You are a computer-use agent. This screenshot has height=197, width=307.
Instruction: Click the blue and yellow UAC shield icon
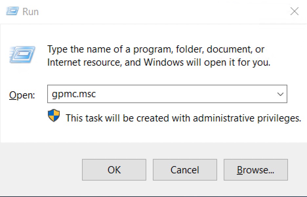pyautogui.click(x=54, y=116)
